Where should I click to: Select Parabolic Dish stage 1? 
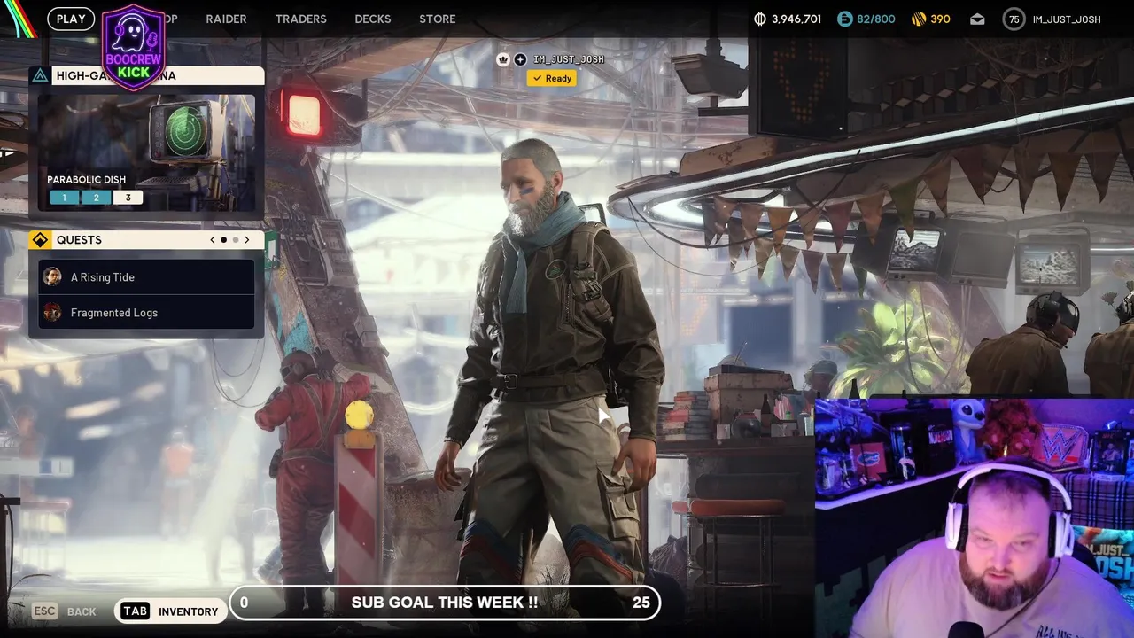pyautogui.click(x=64, y=198)
